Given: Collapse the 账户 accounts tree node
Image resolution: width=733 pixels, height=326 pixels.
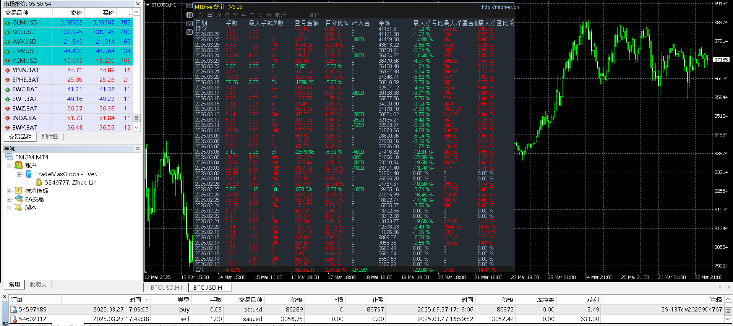Looking at the screenshot, I should click(x=9, y=165).
